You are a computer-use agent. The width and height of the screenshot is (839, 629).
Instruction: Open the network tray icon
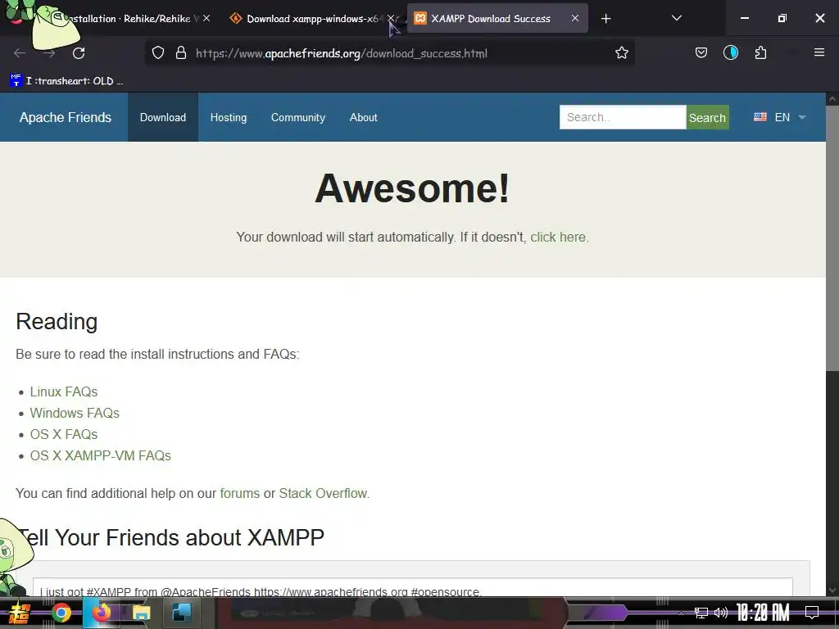click(x=701, y=613)
